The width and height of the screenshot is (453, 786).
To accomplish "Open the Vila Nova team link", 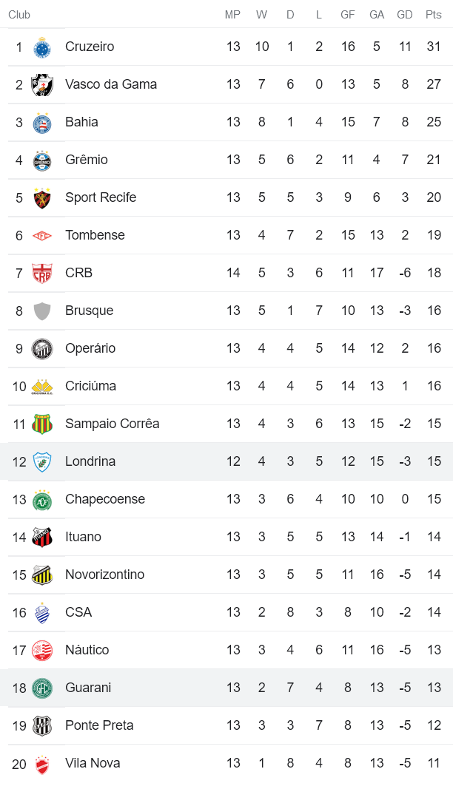I will point(93,763).
